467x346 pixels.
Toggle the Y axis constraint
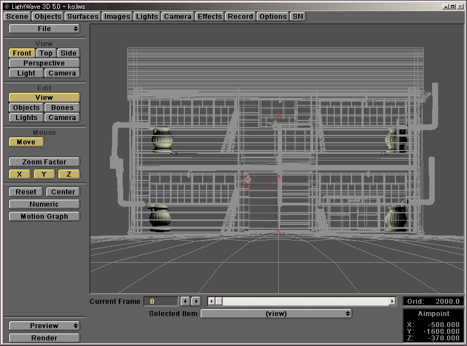(44, 174)
